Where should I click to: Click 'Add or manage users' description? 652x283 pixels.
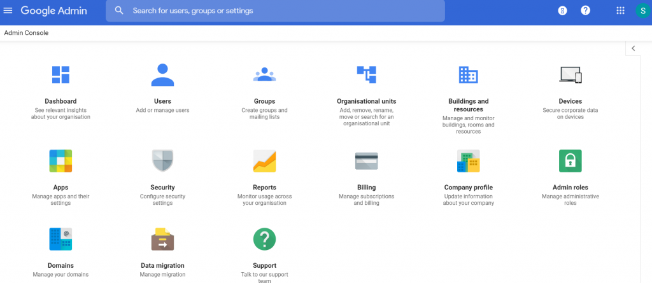pyautogui.click(x=162, y=111)
